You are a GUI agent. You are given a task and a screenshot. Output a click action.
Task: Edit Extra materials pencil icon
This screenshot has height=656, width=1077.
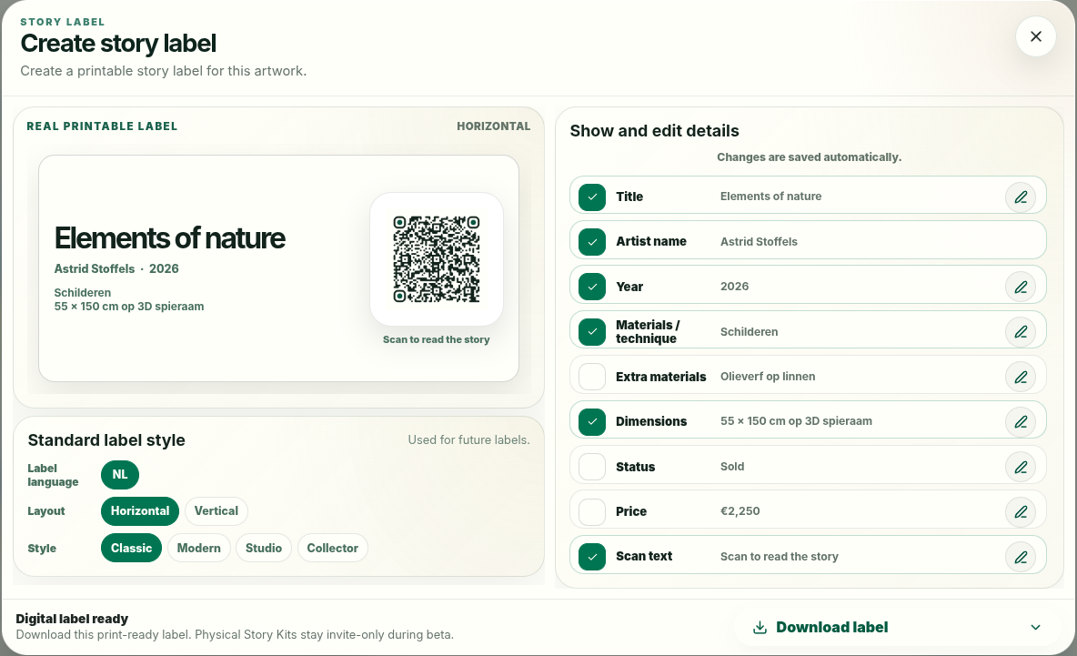point(1021,377)
